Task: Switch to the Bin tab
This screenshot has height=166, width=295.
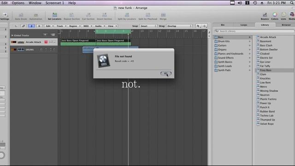Action: [x=223, y=25]
